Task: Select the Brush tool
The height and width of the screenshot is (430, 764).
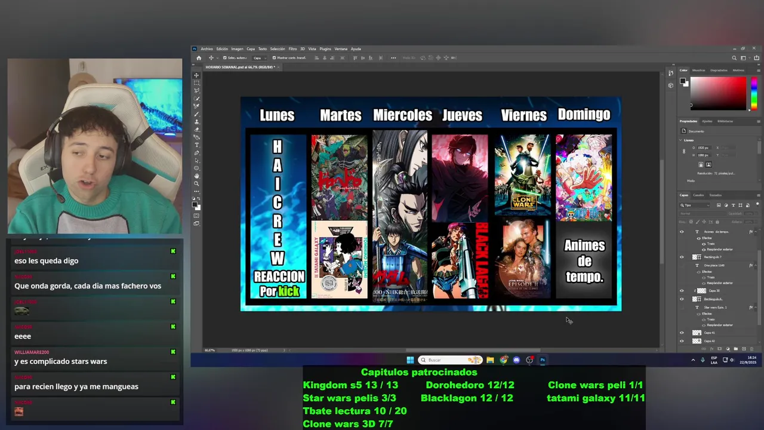Action: (x=196, y=113)
